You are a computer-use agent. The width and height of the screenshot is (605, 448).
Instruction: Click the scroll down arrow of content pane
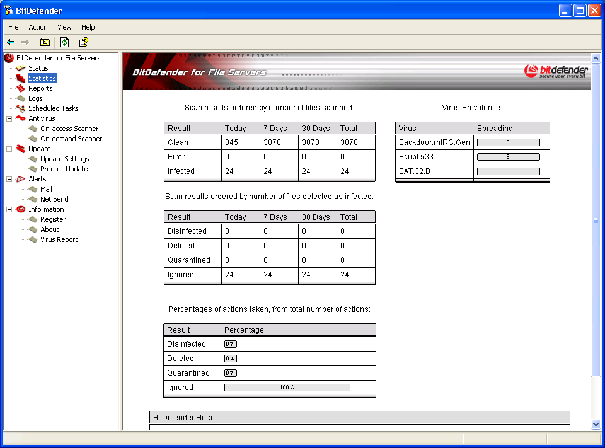(x=596, y=425)
